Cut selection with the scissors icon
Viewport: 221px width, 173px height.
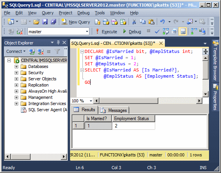(x=134, y=22)
